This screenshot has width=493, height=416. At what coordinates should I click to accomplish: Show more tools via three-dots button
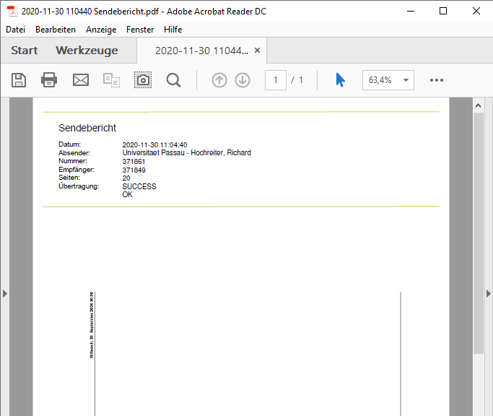coord(437,80)
